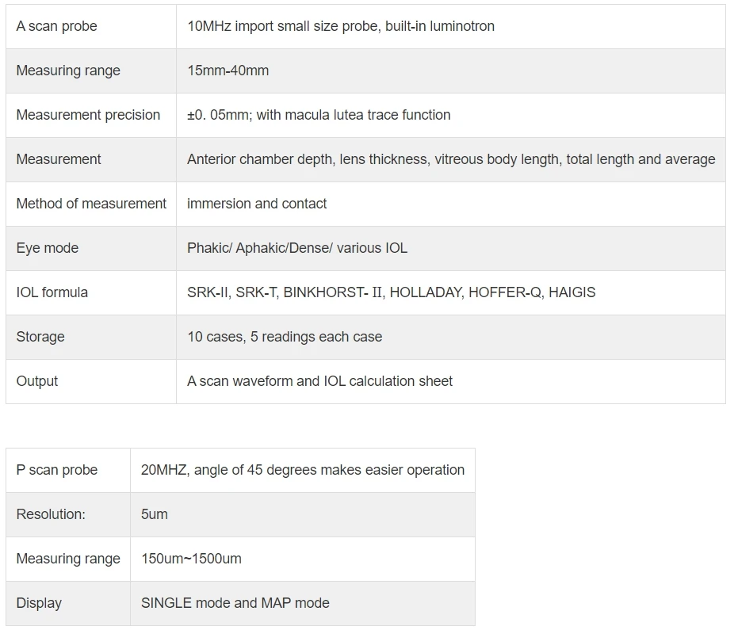Click the "Storage" row label
This screenshot has width=738, height=630.
(40, 337)
